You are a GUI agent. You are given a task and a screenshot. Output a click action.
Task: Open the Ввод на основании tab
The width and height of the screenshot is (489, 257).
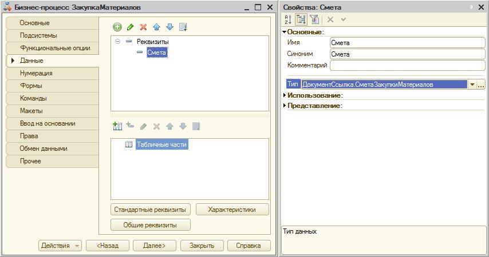point(53,123)
